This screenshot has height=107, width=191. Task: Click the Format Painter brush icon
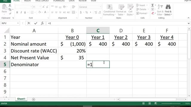coord(10,13)
